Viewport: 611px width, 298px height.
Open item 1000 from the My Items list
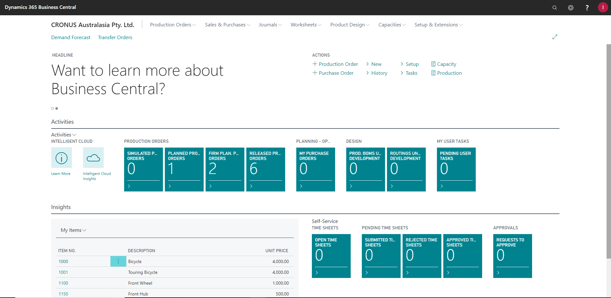tap(63, 261)
